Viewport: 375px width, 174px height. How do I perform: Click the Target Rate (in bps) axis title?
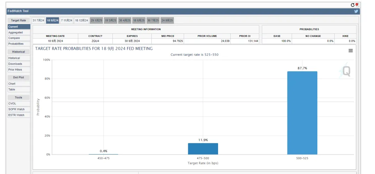tap(203, 163)
